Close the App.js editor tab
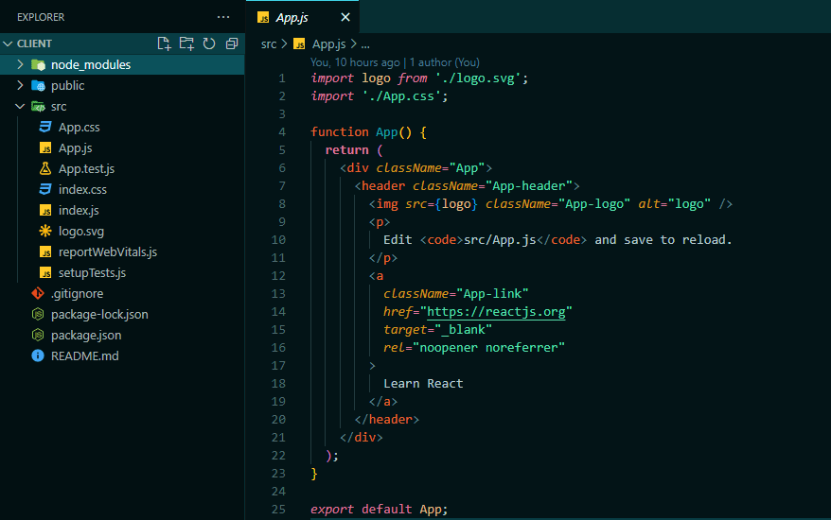Viewport: 831px width, 520px height. point(345,17)
